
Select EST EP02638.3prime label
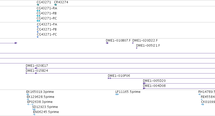tap(40, 102)
